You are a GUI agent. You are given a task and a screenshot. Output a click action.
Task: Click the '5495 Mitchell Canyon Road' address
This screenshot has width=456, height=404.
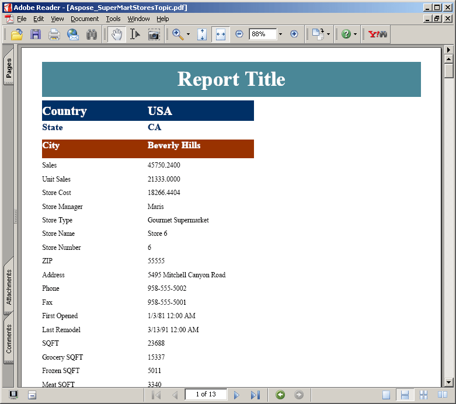point(186,275)
